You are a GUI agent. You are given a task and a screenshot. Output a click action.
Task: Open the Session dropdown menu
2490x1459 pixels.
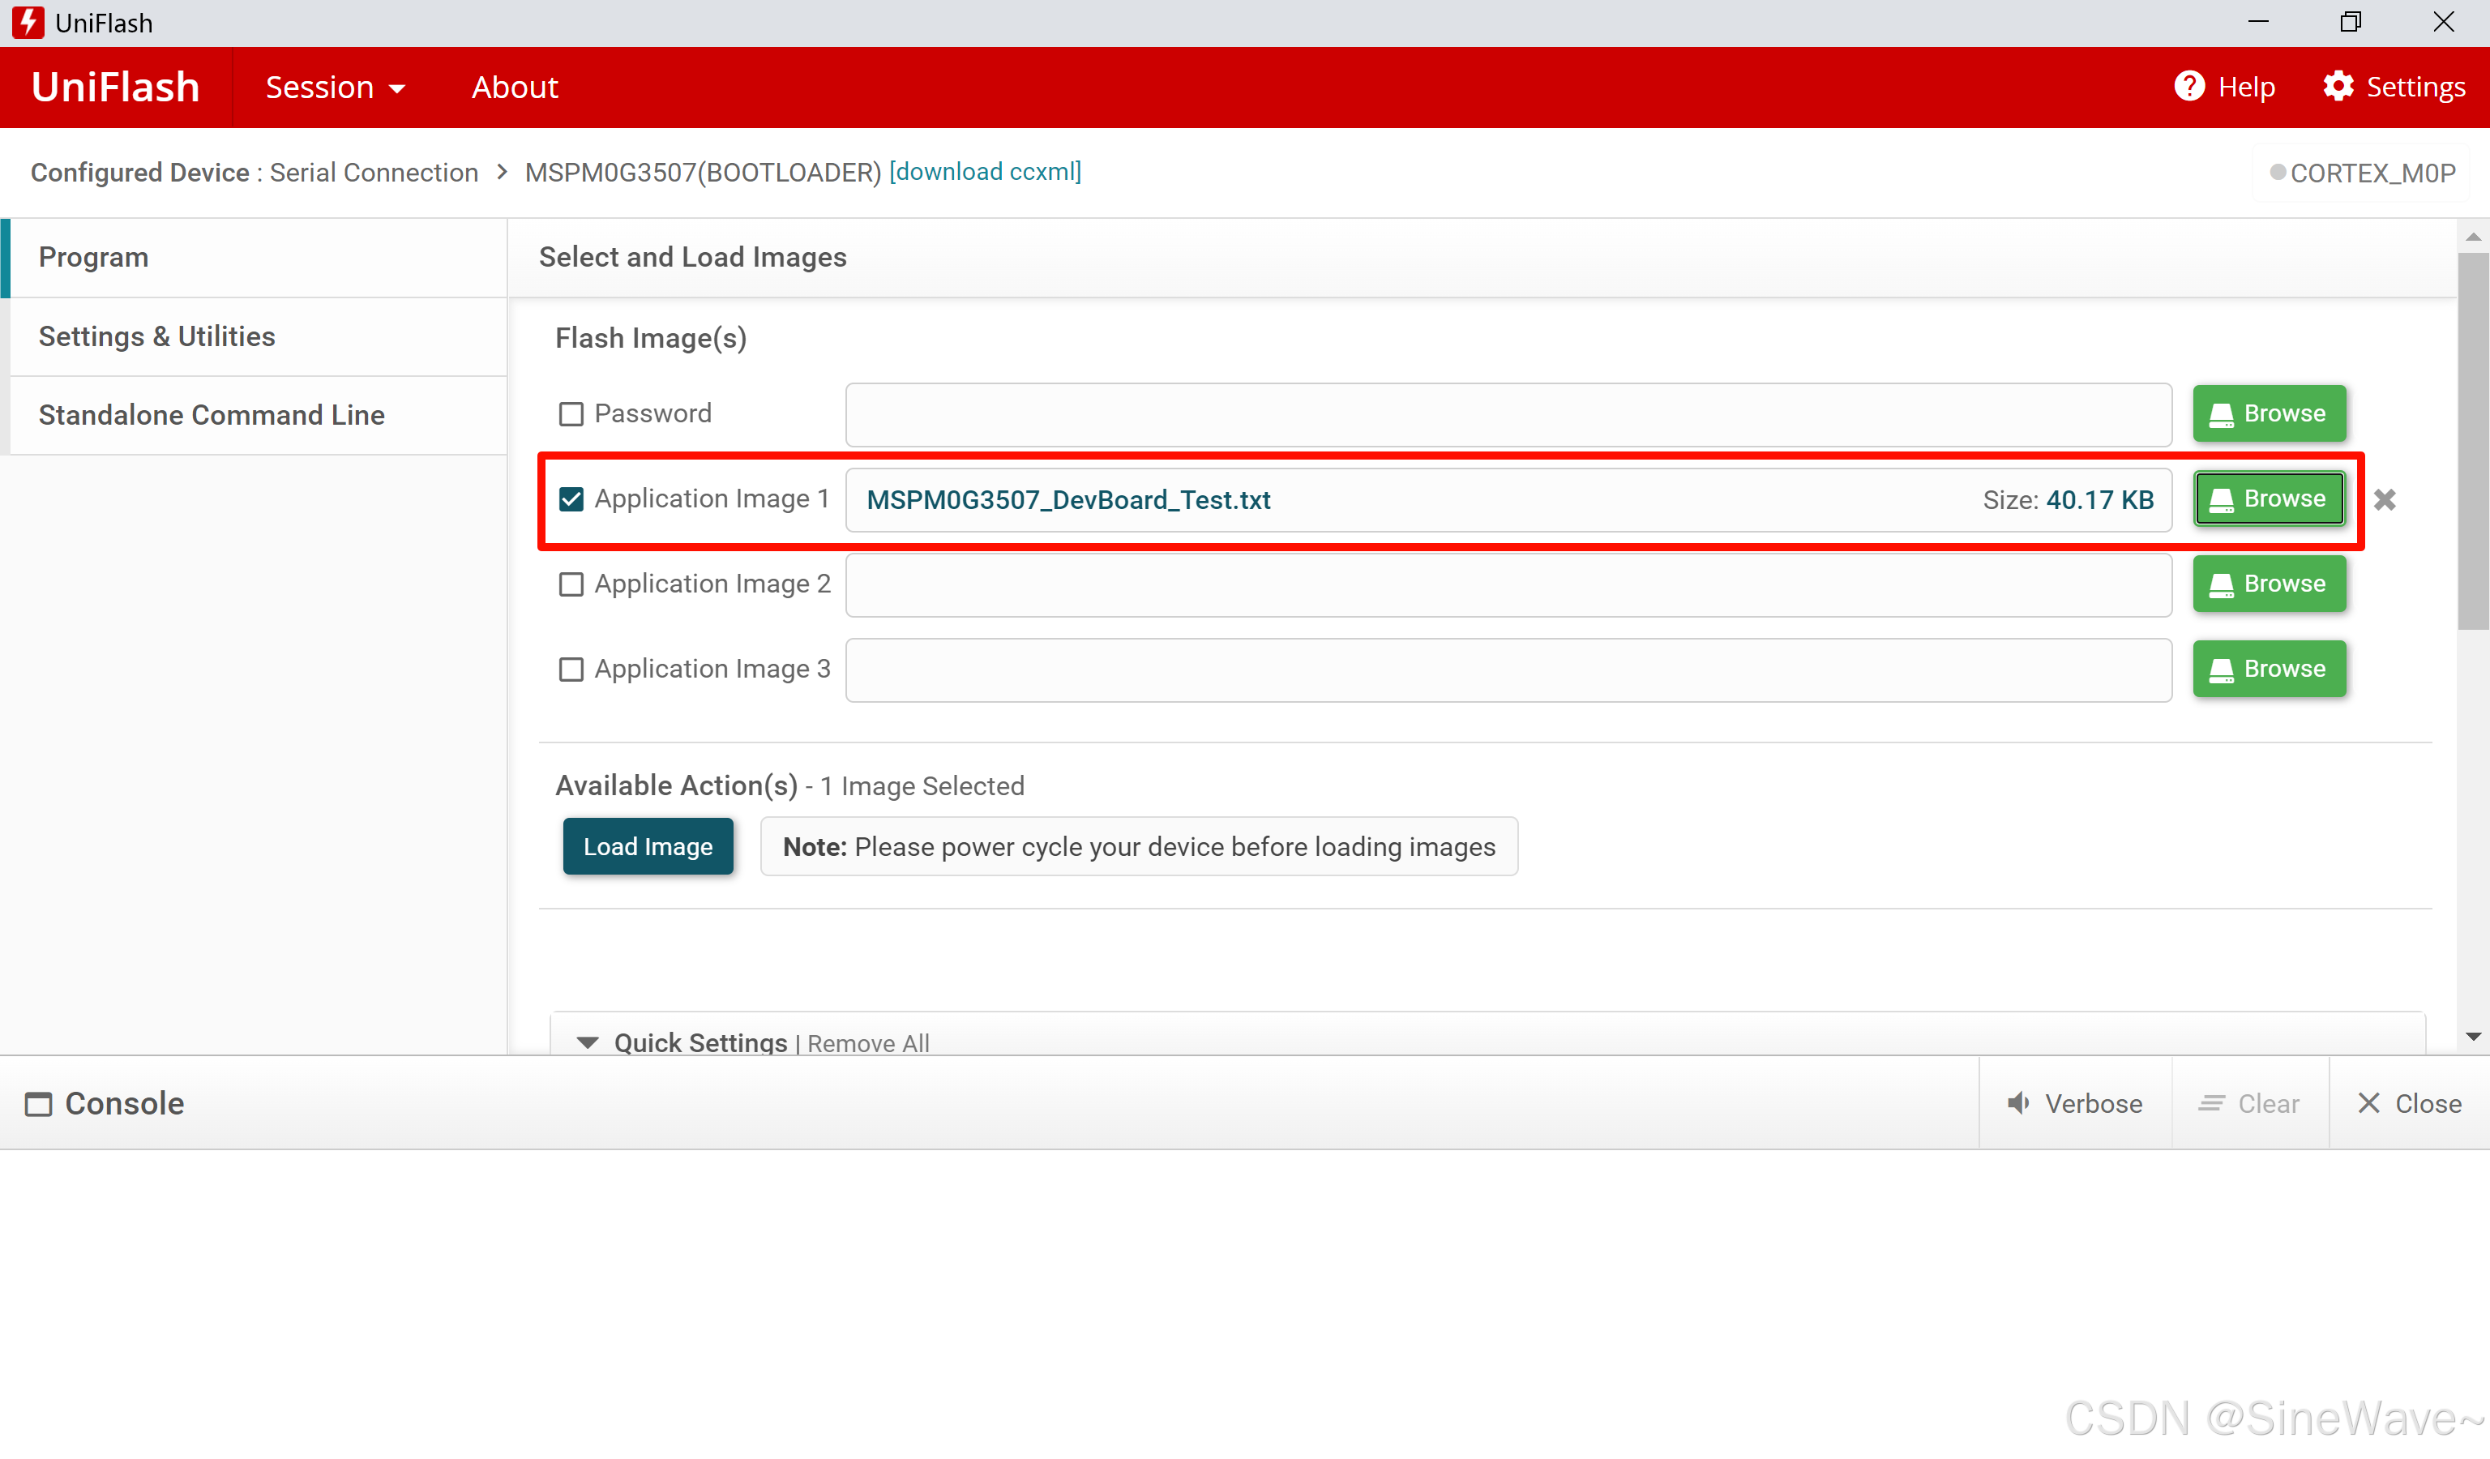(335, 87)
